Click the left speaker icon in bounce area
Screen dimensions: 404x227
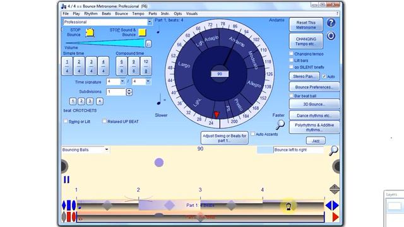tap(64, 166)
